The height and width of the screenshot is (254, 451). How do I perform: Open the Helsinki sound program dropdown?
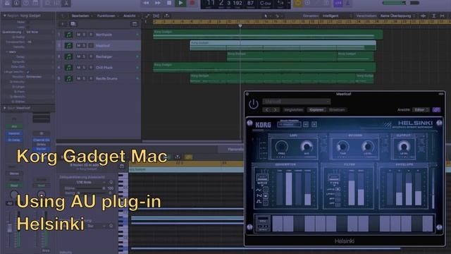click(289, 124)
